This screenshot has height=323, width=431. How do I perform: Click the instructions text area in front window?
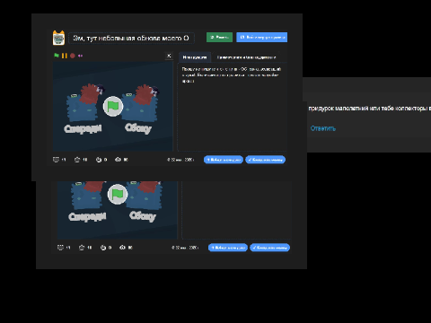(233, 107)
